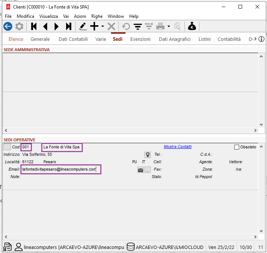
Task: Open the print options dropdown arrow
Action: [x=169, y=27]
